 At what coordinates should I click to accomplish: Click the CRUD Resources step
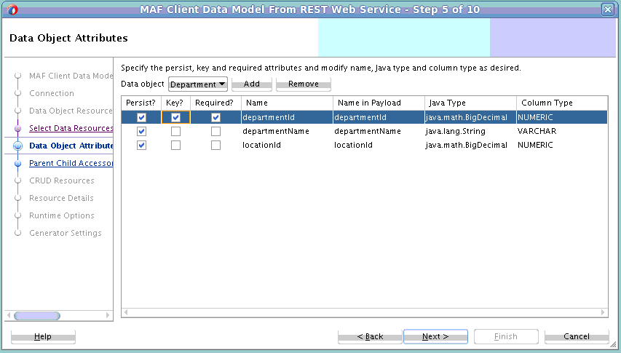62,181
